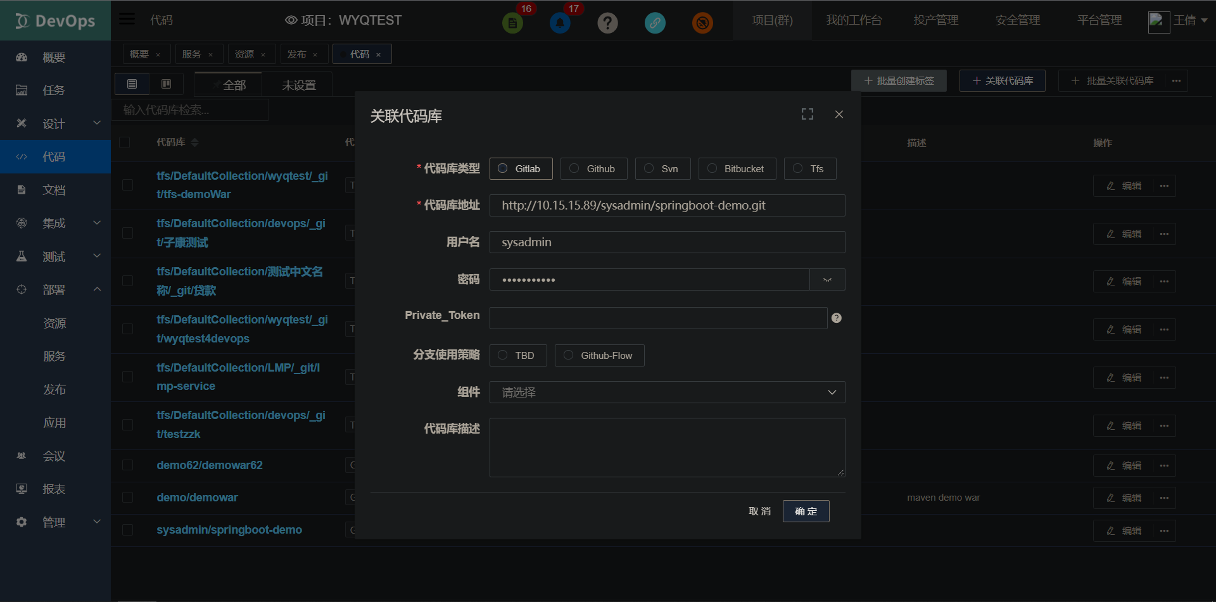Open the announcements icon with badge 16
The width and height of the screenshot is (1216, 602).
512,23
